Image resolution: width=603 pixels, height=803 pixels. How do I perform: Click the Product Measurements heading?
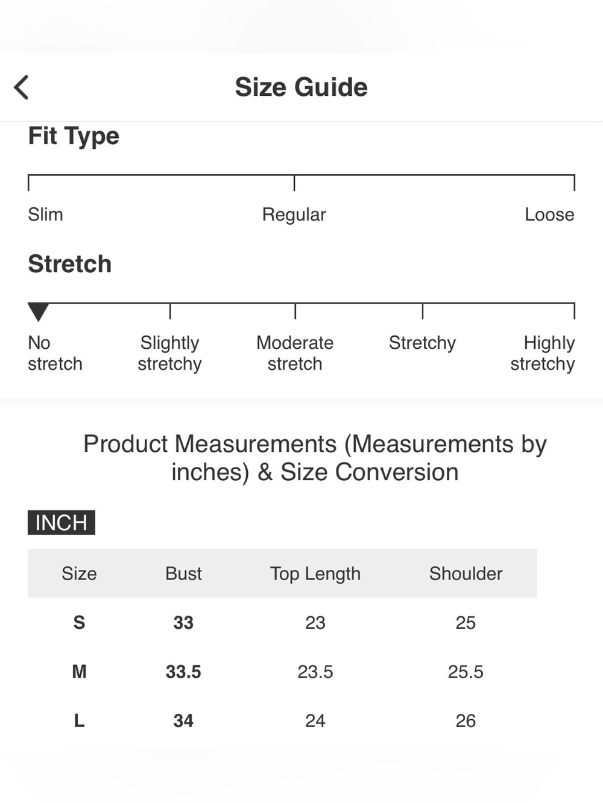[x=315, y=458]
